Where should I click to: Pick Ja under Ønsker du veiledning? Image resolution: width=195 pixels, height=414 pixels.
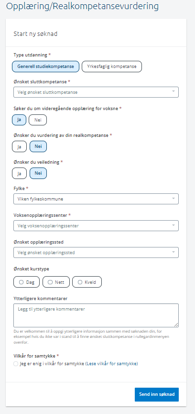[x=19, y=173]
